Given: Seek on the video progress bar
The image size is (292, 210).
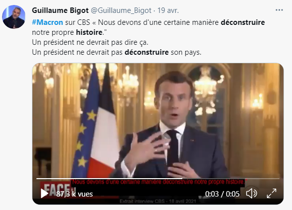Looking at the screenshot, I should coord(158,179).
